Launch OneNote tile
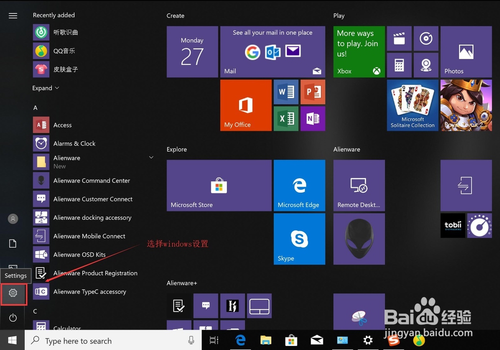500x350 pixels. click(313, 118)
